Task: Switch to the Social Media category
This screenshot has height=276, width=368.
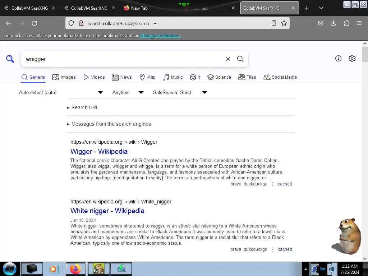Action: coord(280,77)
